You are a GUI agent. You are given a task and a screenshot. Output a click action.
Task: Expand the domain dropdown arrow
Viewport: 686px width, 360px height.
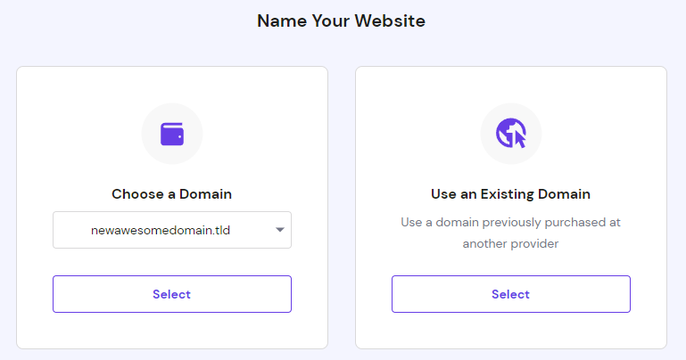click(279, 230)
